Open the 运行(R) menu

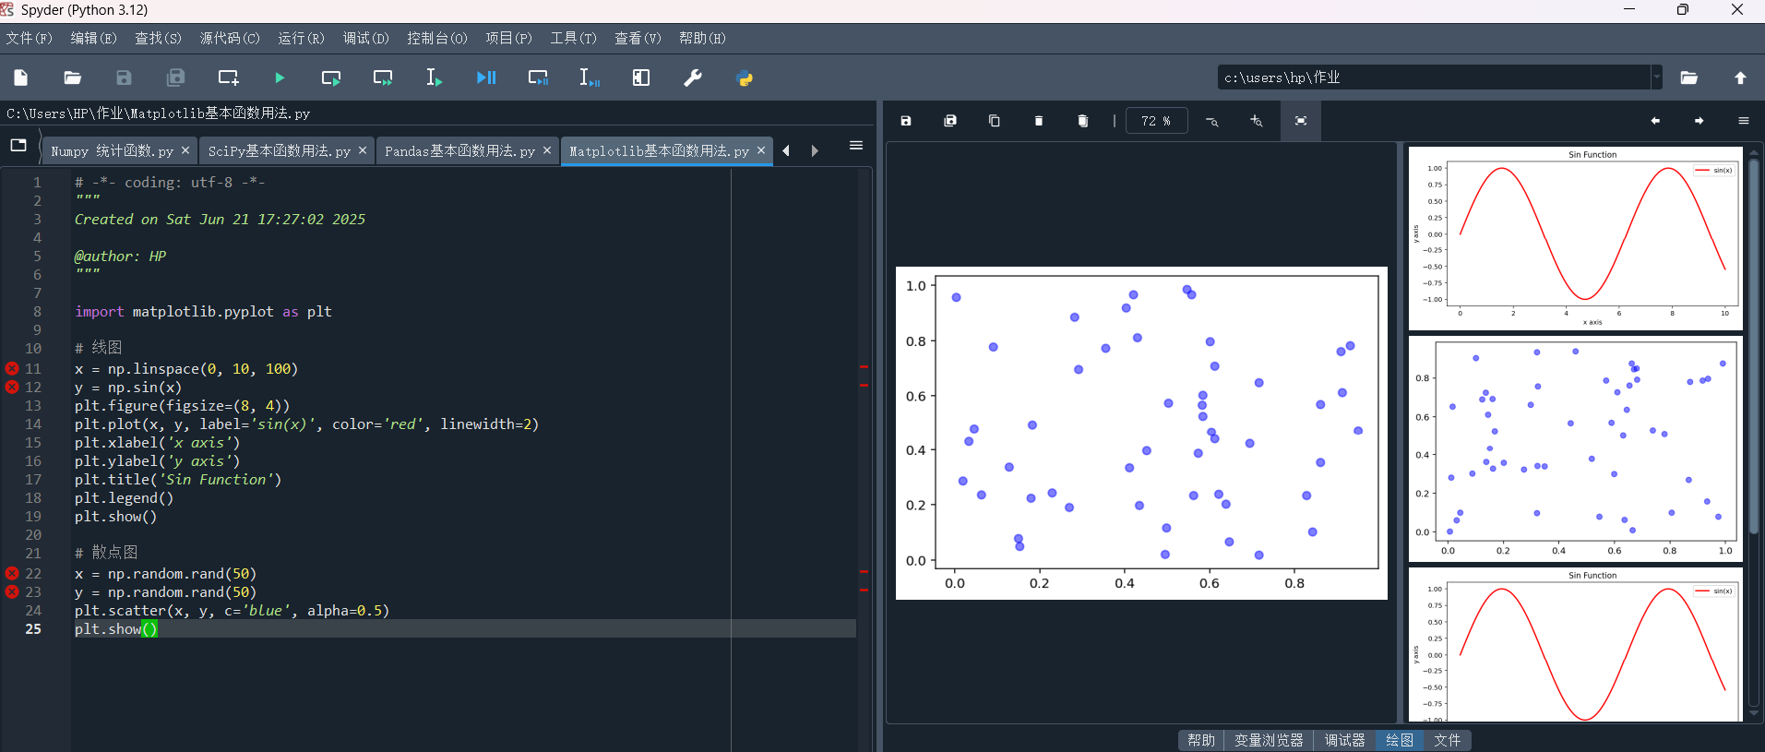click(302, 38)
